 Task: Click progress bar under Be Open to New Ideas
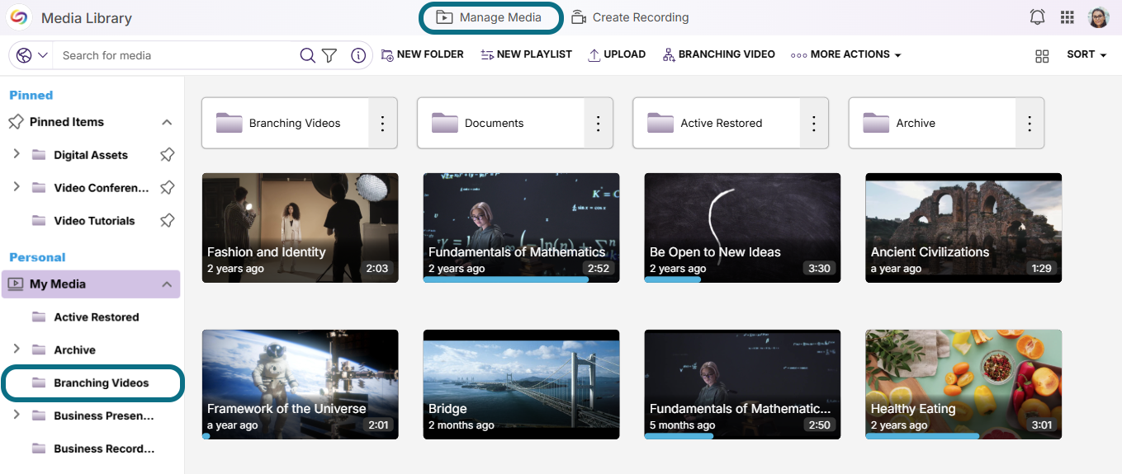coord(672,279)
